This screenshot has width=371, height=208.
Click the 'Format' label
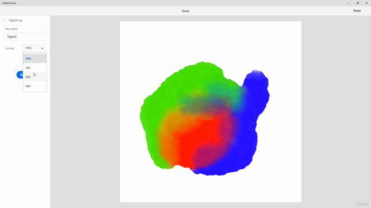[10, 49]
